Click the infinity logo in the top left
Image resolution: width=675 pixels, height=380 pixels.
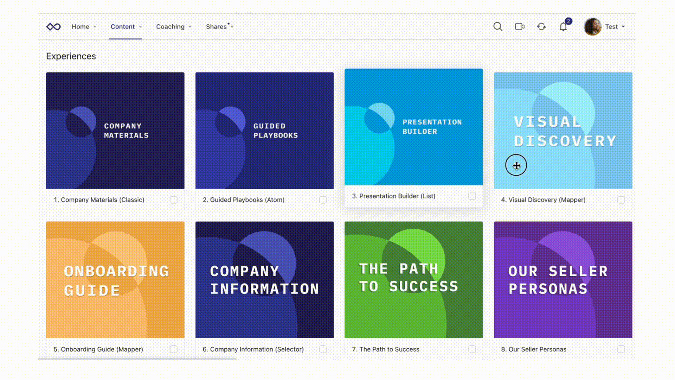coord(53,26)
